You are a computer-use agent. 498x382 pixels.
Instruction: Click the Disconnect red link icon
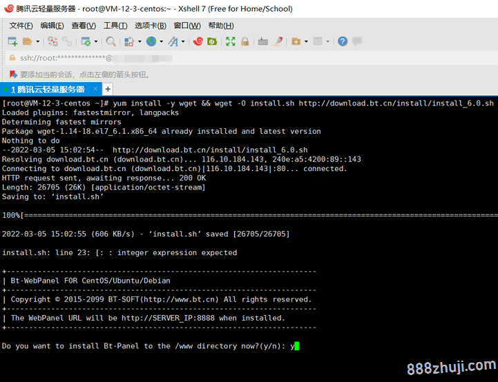click(x=52, y=41)
